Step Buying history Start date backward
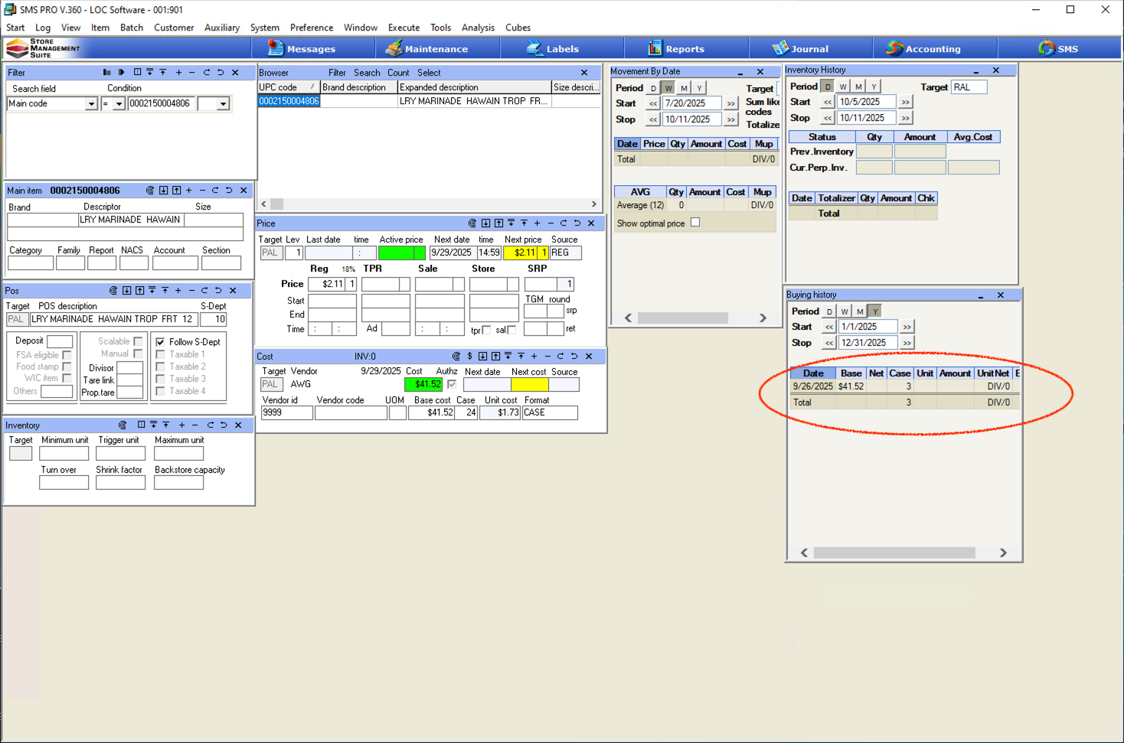The width and height of the screenshot is (1124, 743). pos(829,327)
